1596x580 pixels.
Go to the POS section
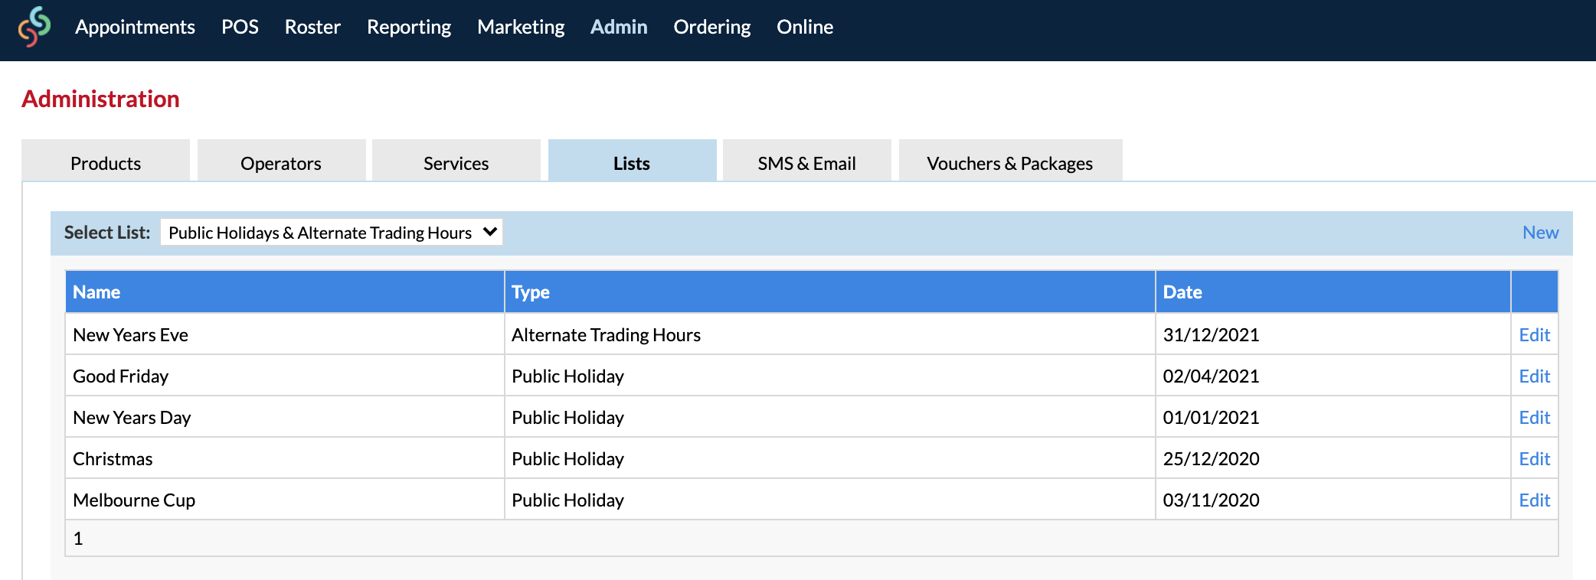click(x=240, y=27)
